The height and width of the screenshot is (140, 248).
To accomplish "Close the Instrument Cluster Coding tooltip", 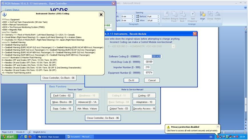I will 101,15.
